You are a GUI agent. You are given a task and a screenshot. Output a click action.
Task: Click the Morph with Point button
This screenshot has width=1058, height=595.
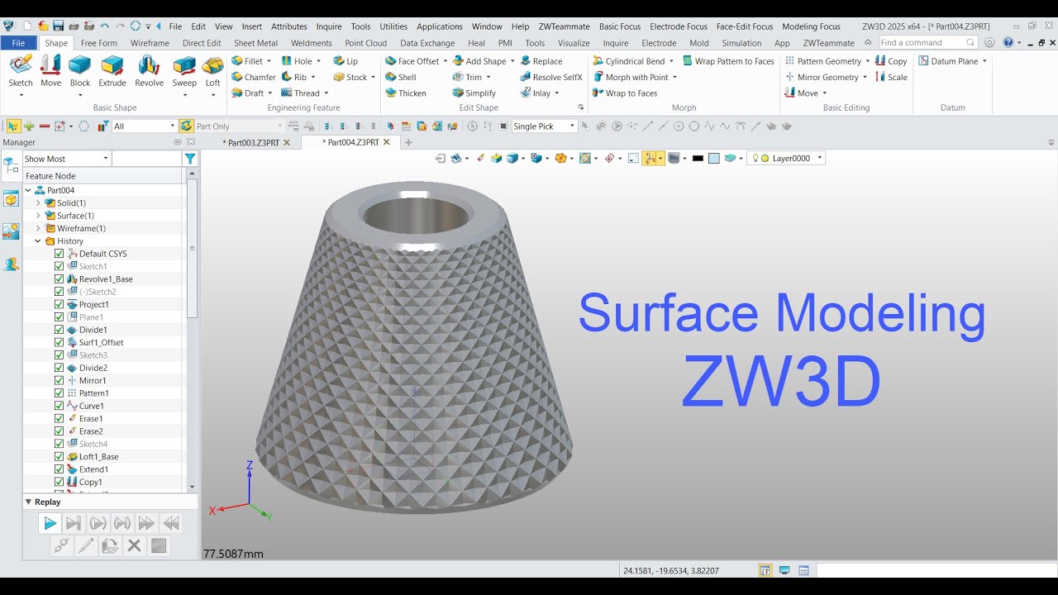click(x=635, y=77)
